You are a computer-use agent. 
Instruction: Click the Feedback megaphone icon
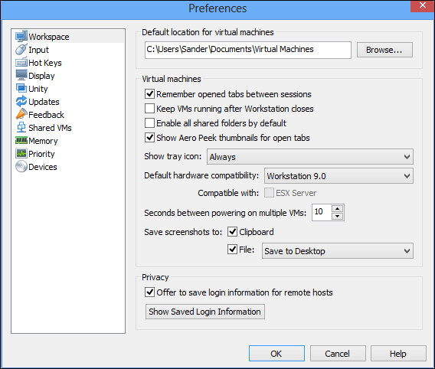(21, 114)
